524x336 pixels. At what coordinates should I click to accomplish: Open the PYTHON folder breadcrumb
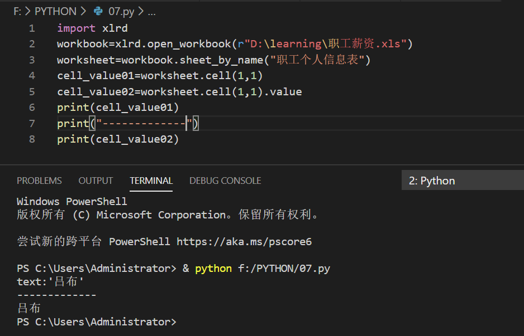point(55,11)
